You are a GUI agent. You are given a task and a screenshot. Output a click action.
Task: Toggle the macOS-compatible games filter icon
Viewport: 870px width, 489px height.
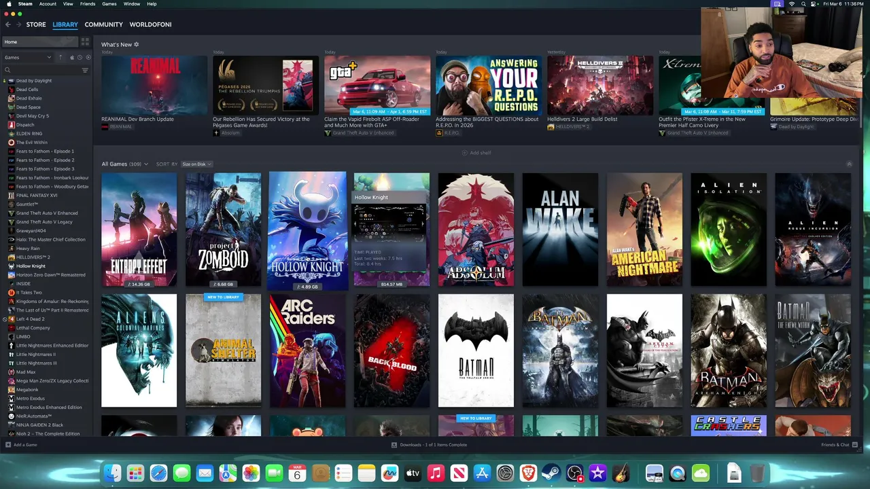[72, 58]
